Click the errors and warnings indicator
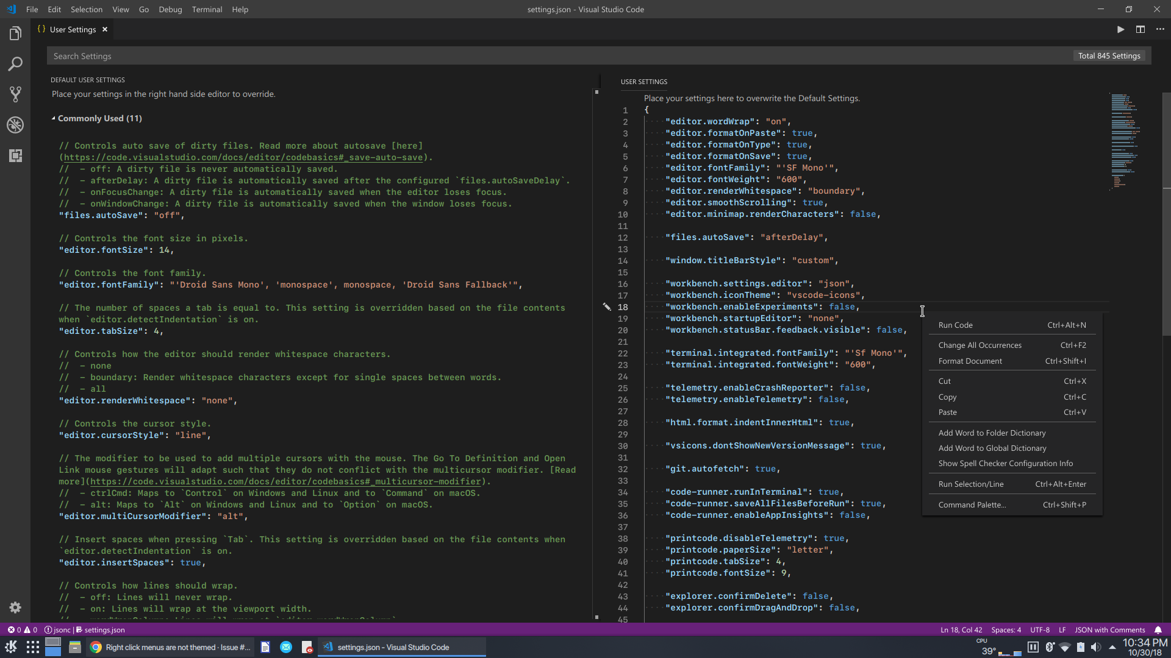The height and width of the screenshot is (658, 1171). [23, 630]
